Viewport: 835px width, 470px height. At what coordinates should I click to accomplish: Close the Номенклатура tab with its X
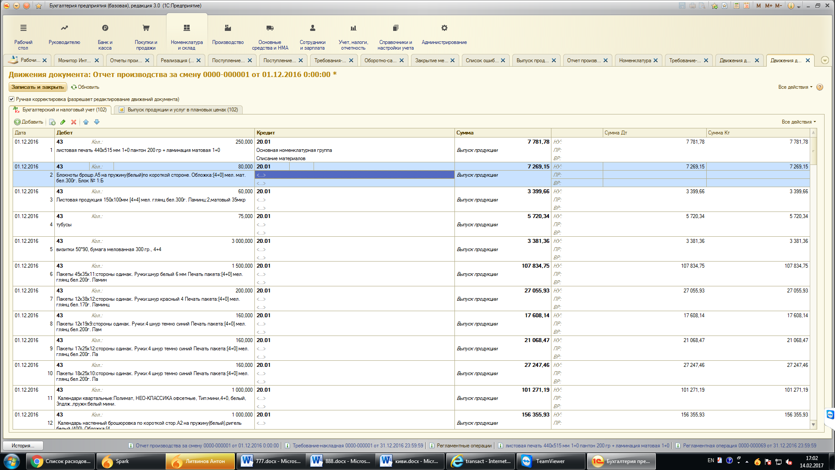(x=656, y=60)
